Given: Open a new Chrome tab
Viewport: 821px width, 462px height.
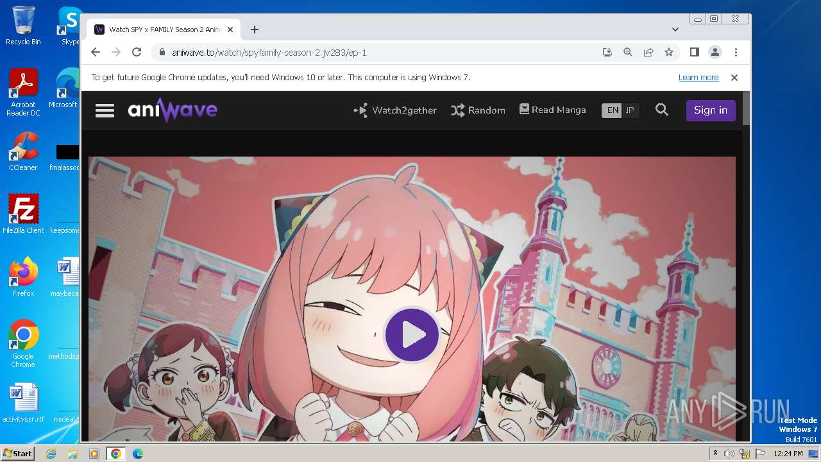Looking at the screenshot, I should pyautogui.click(x=255, y=30).
